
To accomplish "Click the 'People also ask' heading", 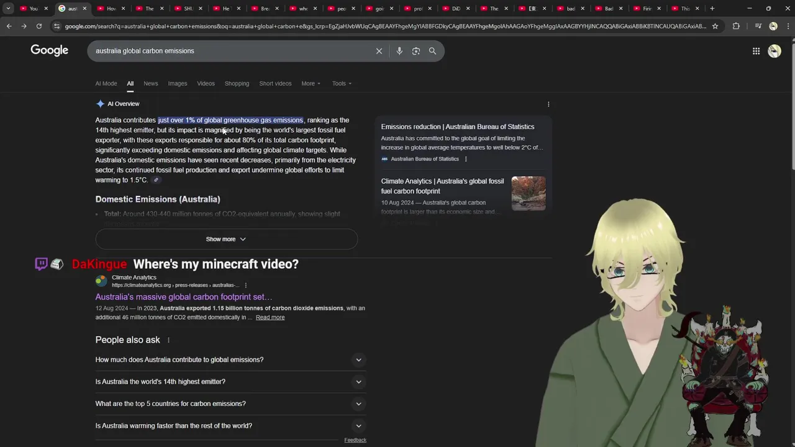I will click(x=127, y=340).
